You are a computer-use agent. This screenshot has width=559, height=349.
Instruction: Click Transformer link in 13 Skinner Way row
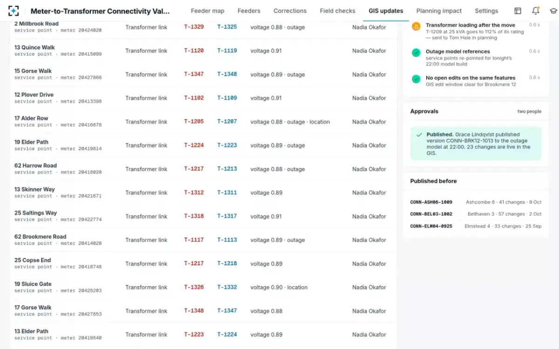click(146, 193)
